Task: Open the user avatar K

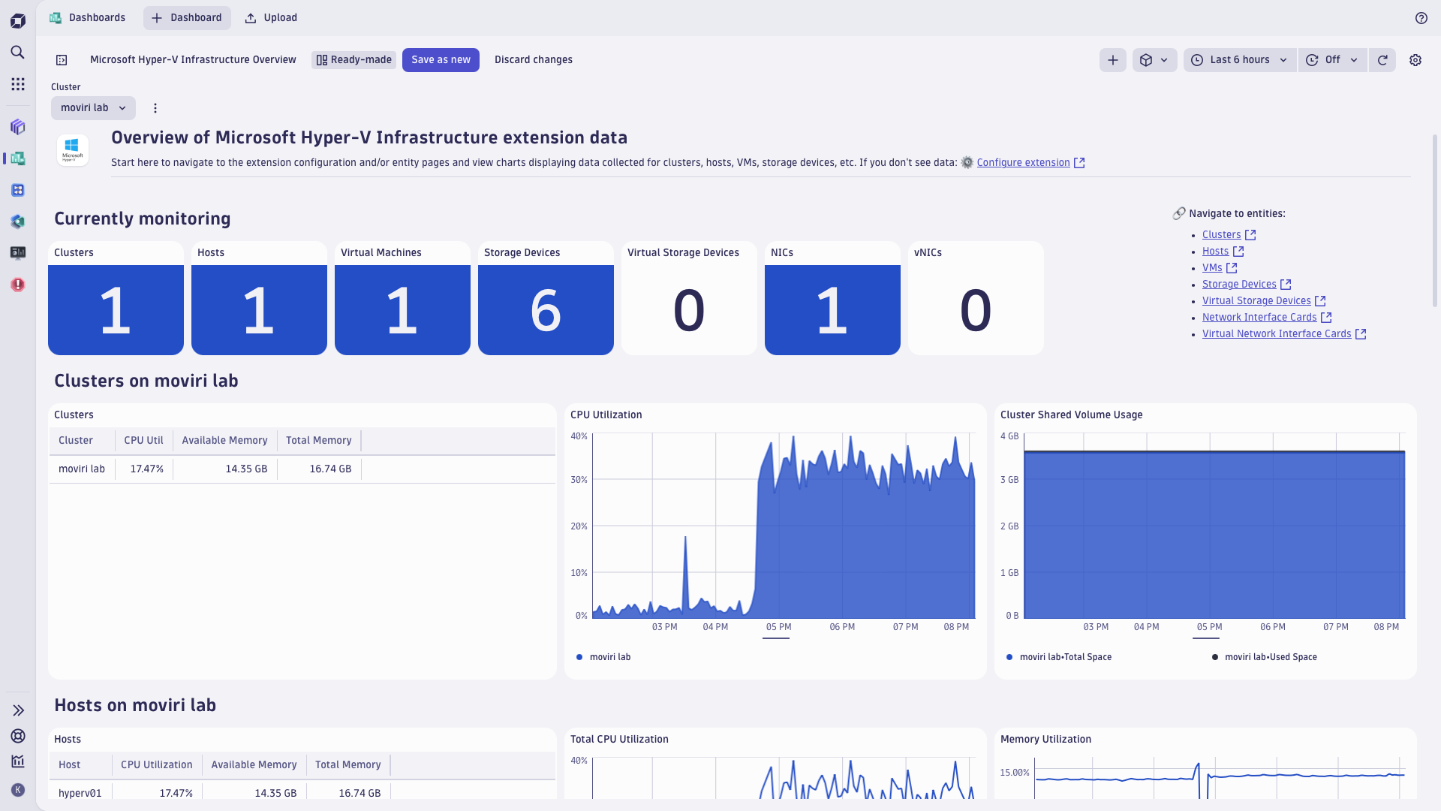Action: pos(18,790)
